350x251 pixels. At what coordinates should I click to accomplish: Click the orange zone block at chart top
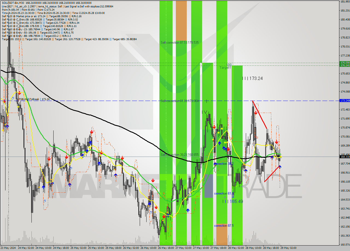click(x=181, y=21)
